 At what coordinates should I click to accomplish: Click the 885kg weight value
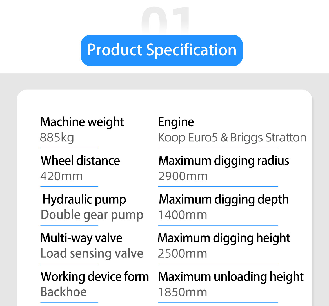pyautogui.click(x=57, y=138)
